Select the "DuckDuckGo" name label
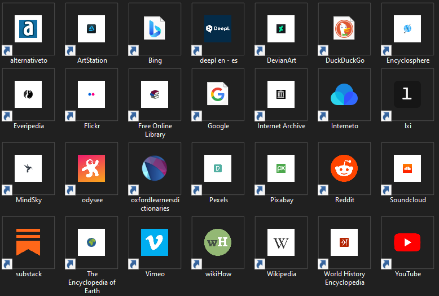 coord(345,60)
